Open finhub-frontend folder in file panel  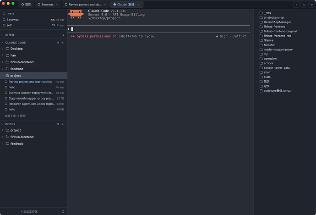pyautogui.click(x=272, y=27)
